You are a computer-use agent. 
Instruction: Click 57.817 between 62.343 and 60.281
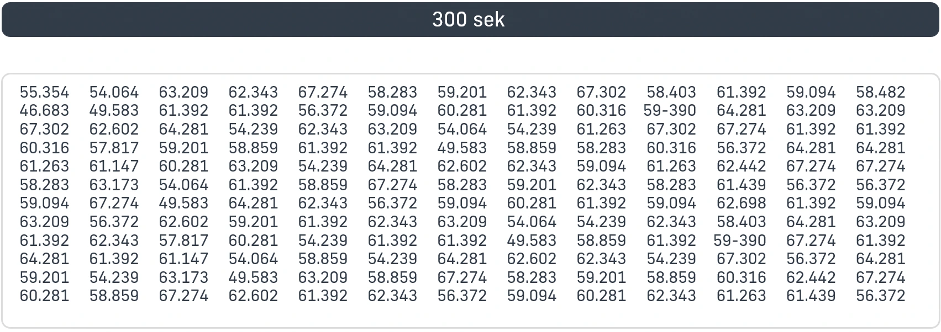tap(183, 240)
